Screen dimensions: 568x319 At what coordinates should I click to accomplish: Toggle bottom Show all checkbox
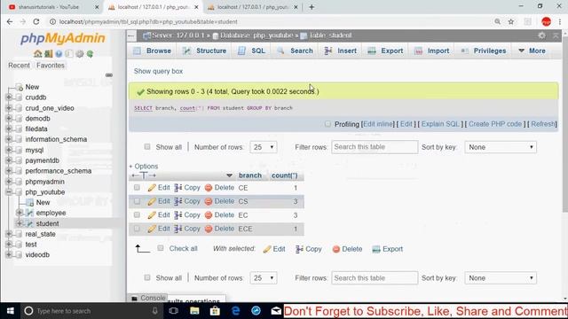146,277
